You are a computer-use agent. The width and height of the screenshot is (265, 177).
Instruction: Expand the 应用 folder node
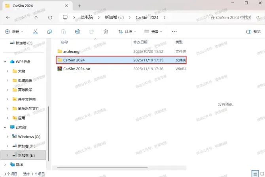click(7, 118)
